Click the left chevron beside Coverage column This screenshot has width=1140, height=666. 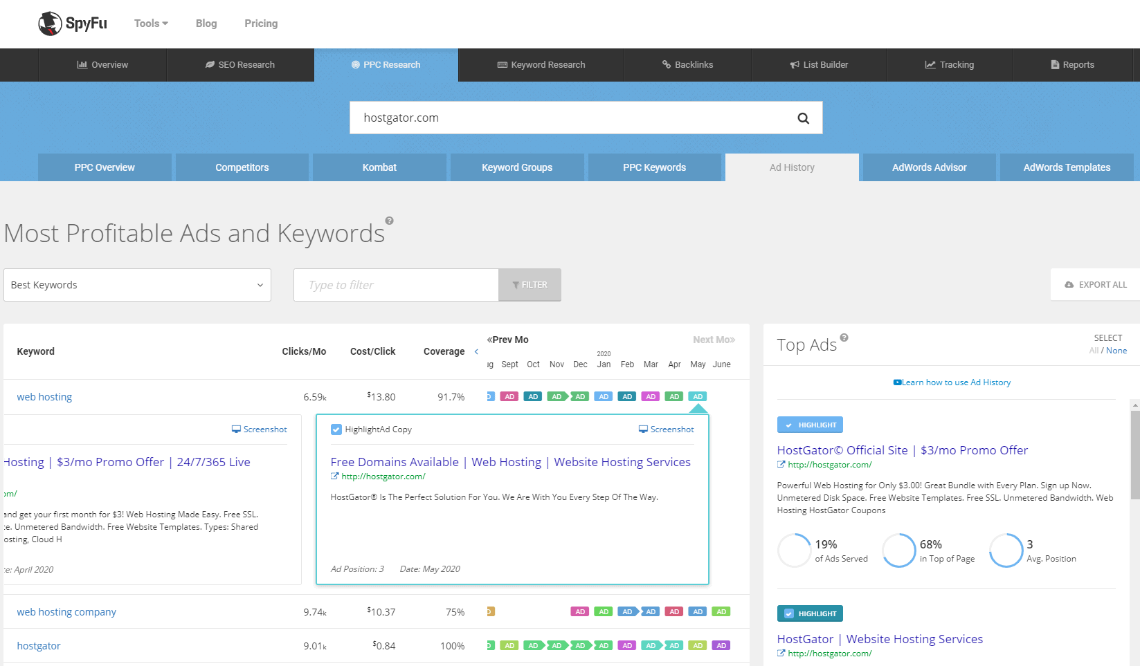(x=476, y=351)
